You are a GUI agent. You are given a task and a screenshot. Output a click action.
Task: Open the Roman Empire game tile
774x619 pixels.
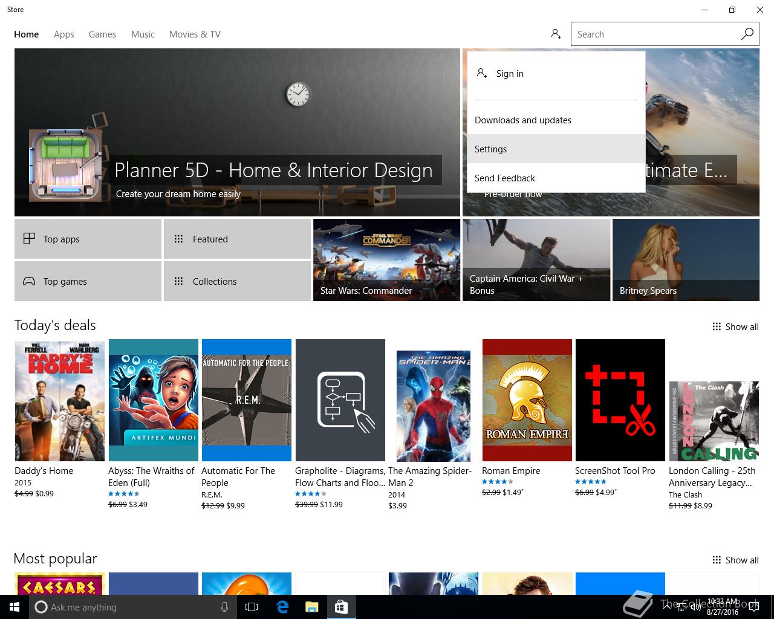coord(527,400)
